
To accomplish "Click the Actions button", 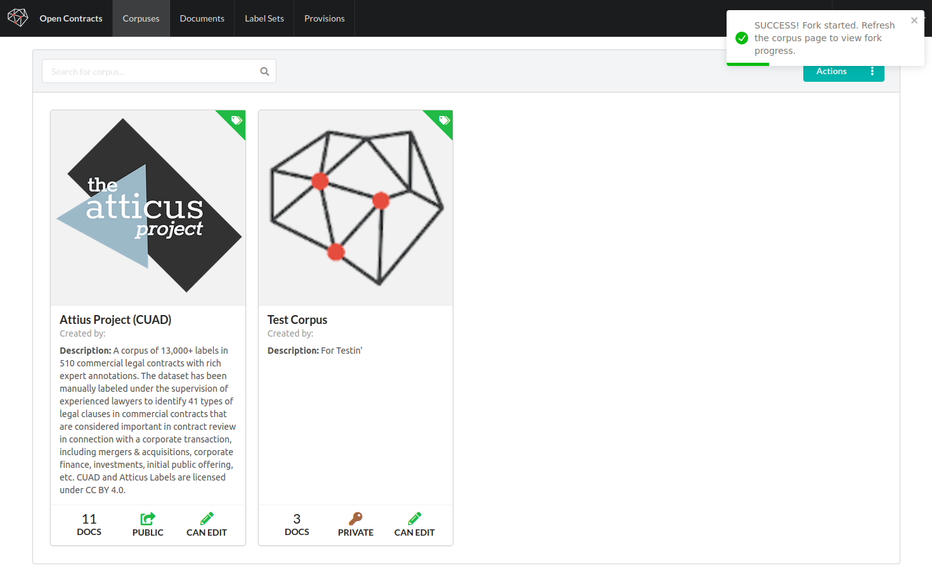I will 831,72.
